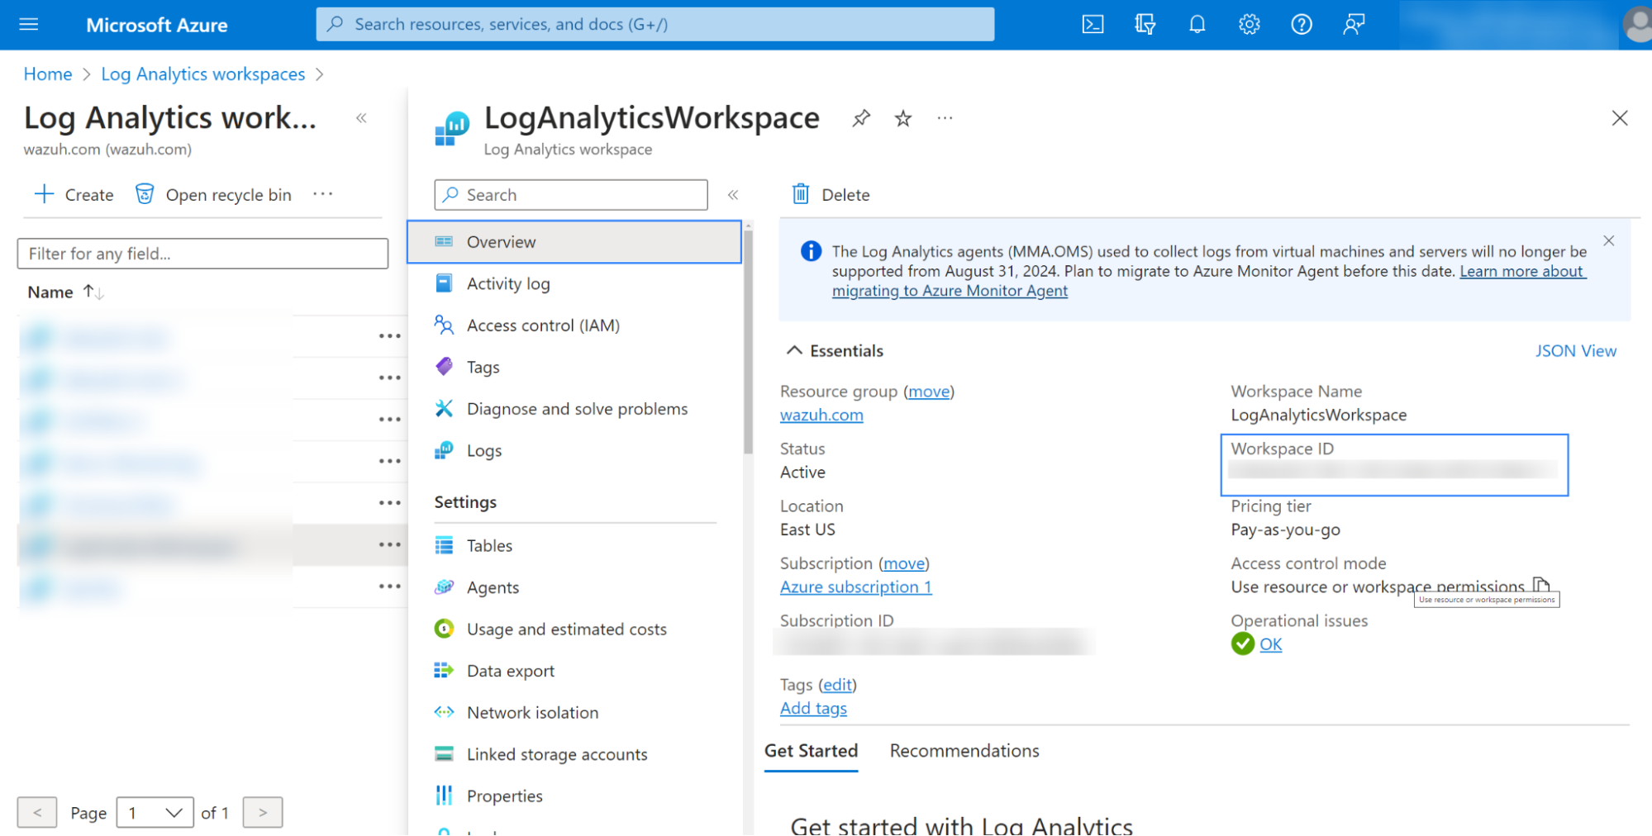1652x836 pixels.
Task: Open the JSON View link
Action: click(x=1575, y=351)
